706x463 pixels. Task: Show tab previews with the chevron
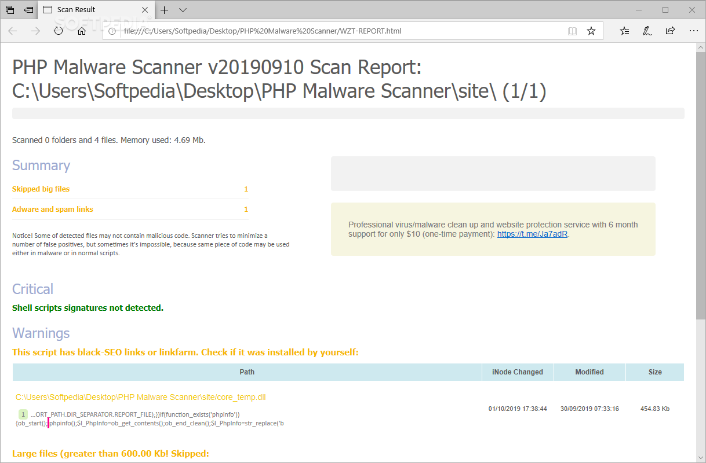[x=183, y=10]
